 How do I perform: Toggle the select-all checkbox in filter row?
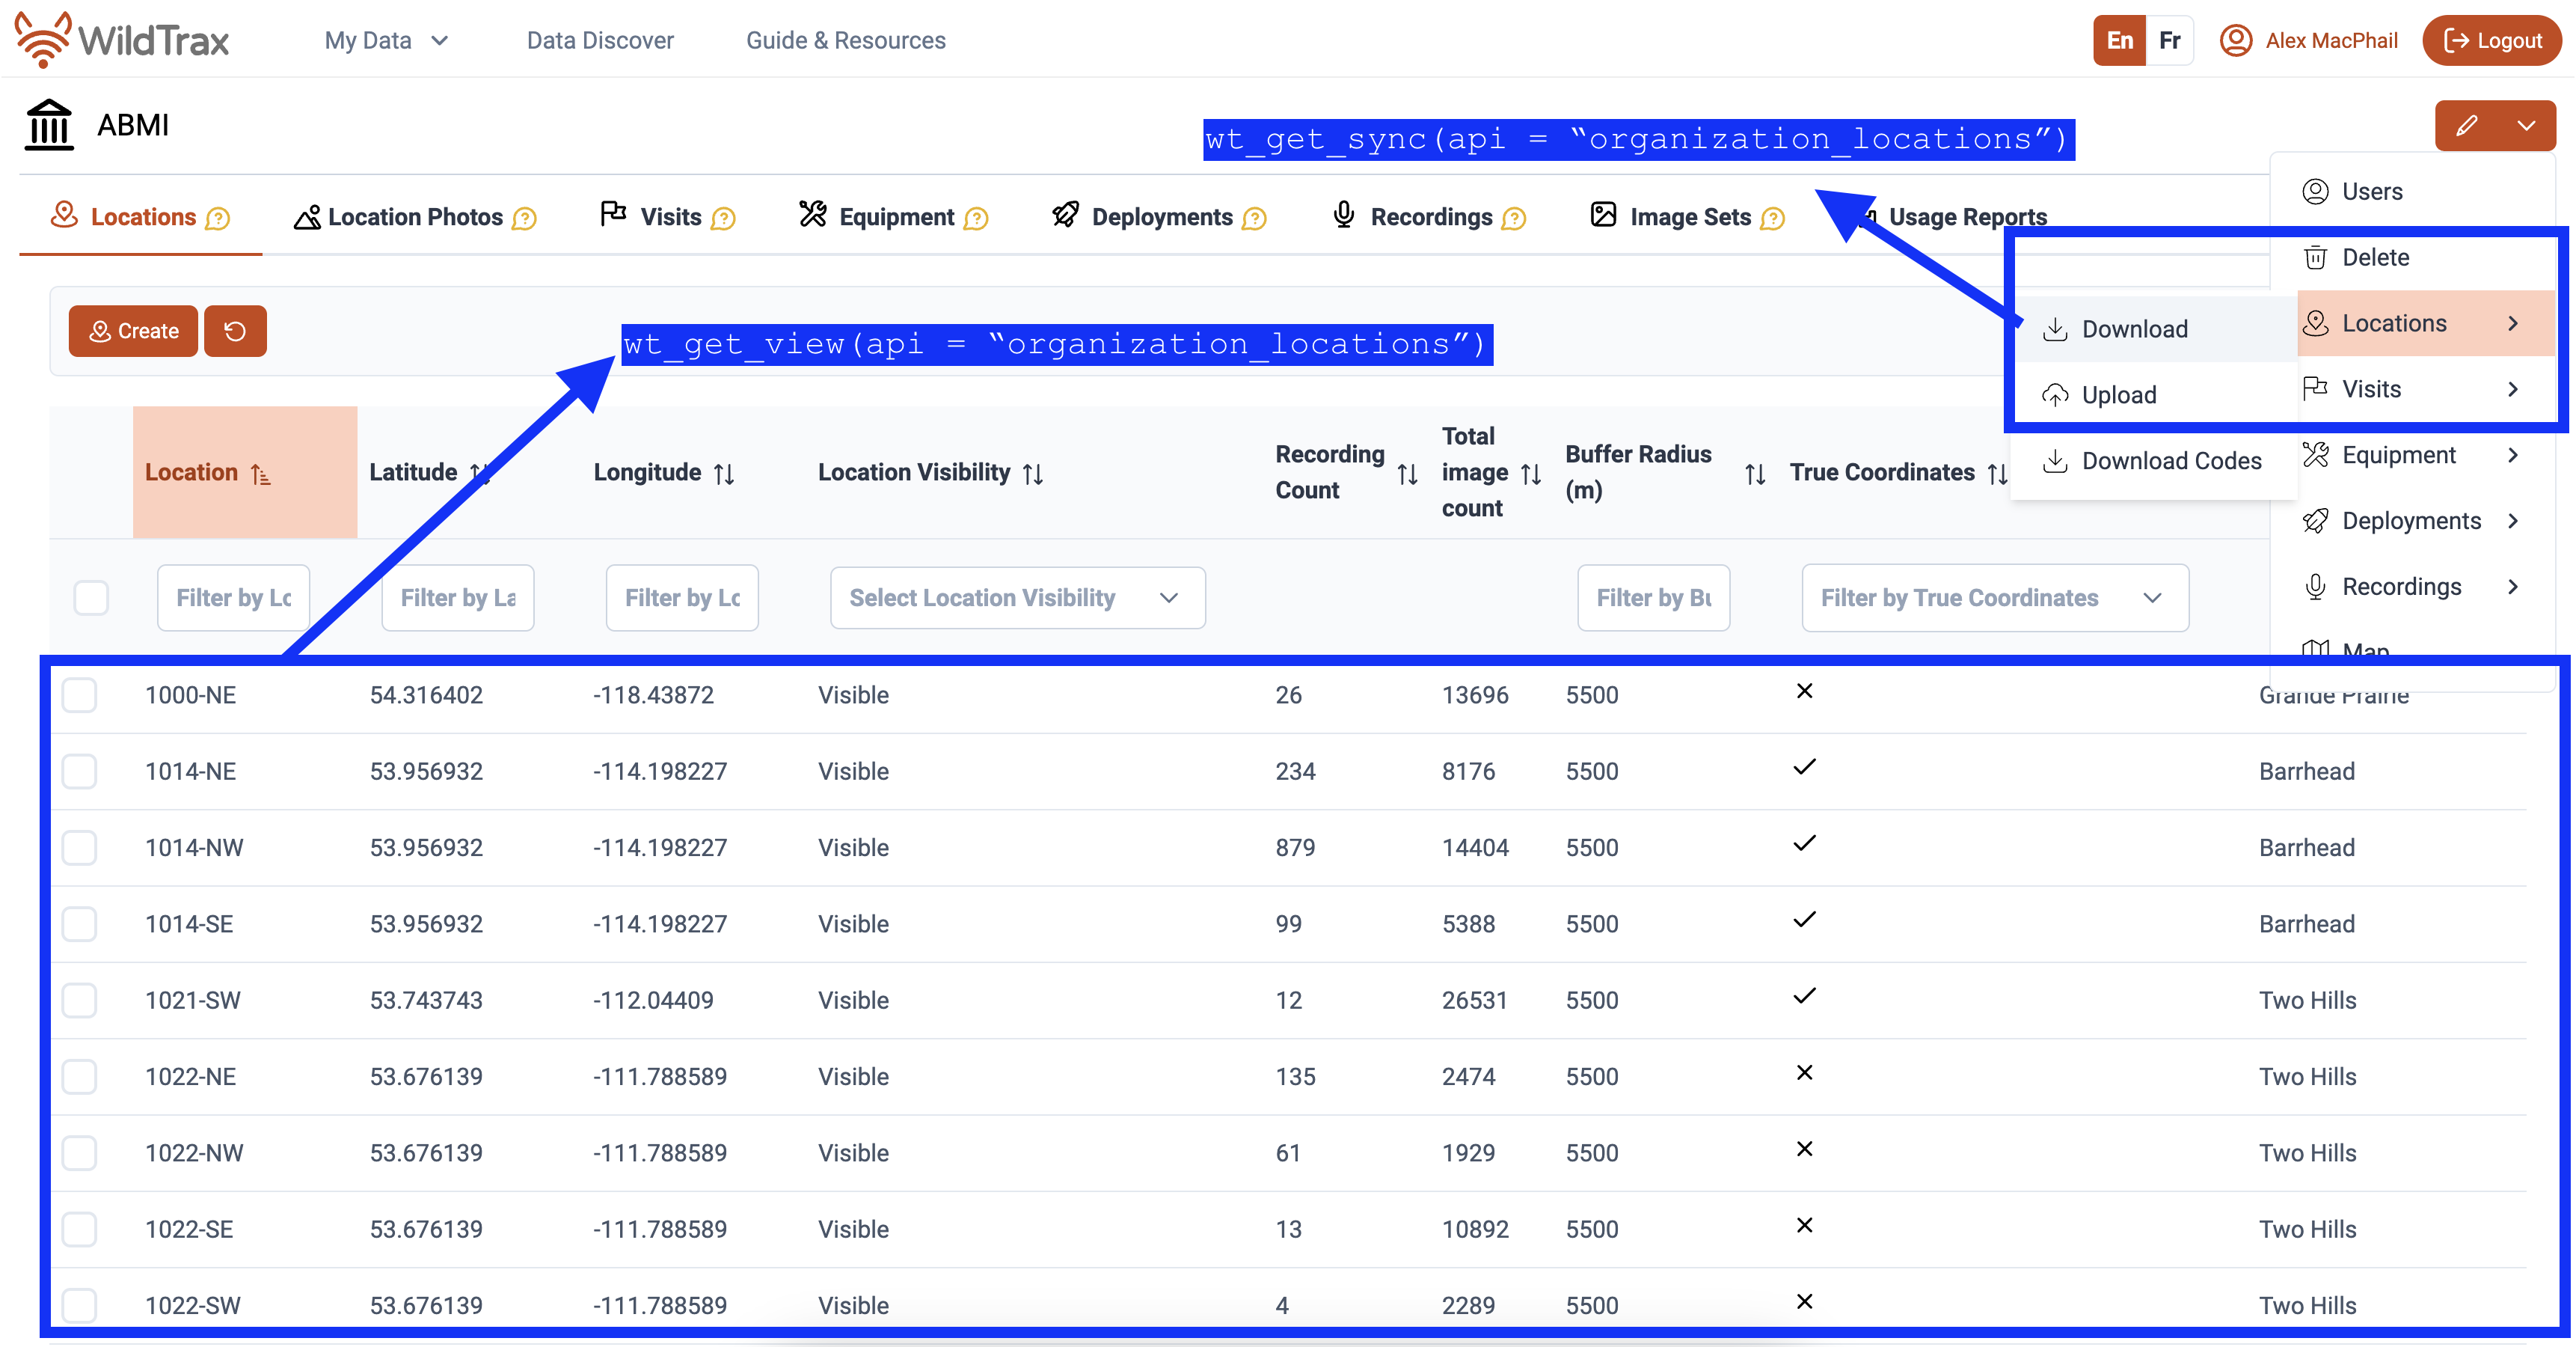(91, 597)
